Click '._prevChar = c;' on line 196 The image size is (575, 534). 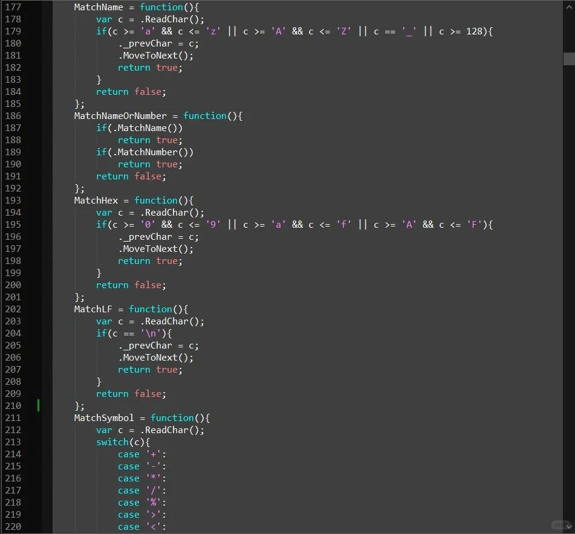tap(158, 237)
